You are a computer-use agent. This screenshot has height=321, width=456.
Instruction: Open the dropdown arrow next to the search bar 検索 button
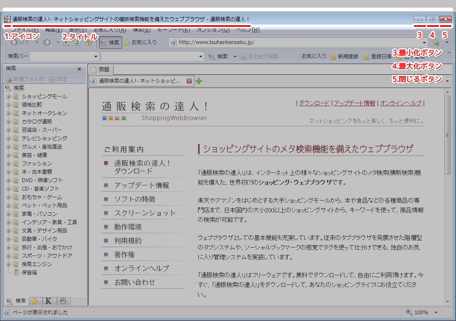(235, 56)
